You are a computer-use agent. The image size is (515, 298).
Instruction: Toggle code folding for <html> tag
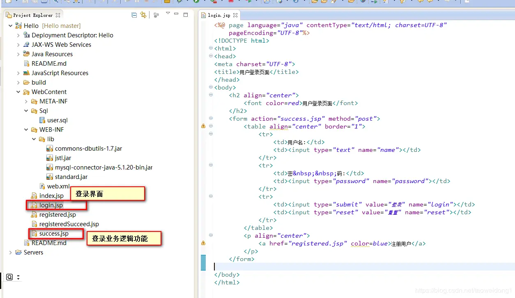click(211, 48)
